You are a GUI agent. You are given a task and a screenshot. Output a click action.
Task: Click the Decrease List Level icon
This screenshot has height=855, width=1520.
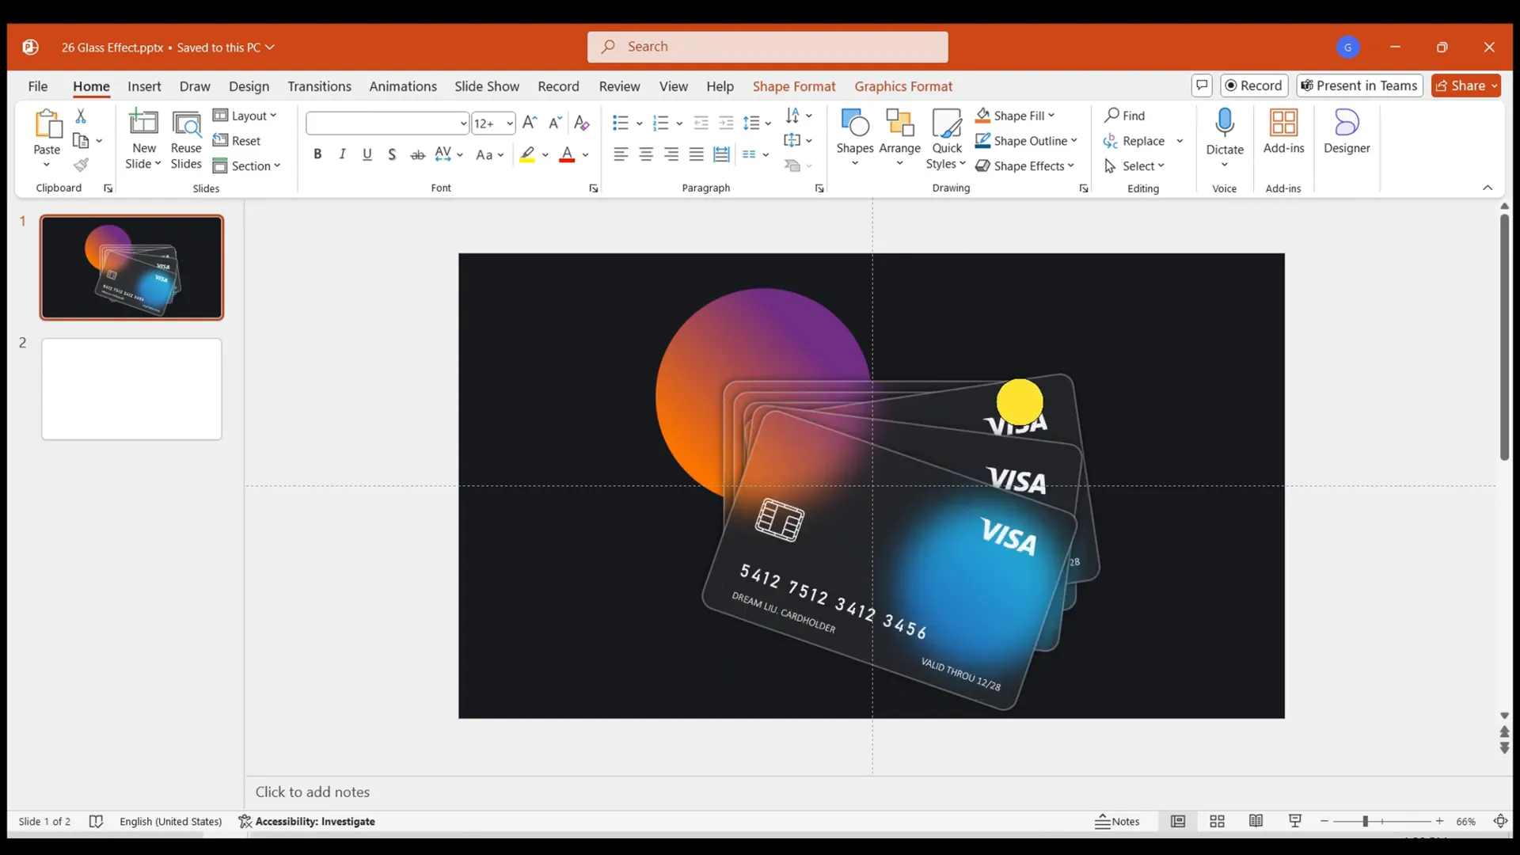pos(701,123)
